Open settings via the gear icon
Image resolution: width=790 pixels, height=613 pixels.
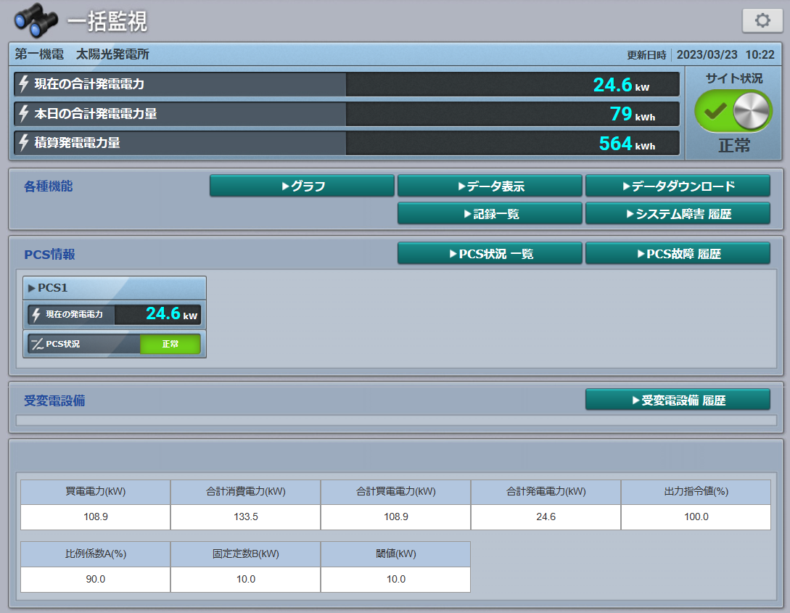pyautogui.click(x=762, y=20)
